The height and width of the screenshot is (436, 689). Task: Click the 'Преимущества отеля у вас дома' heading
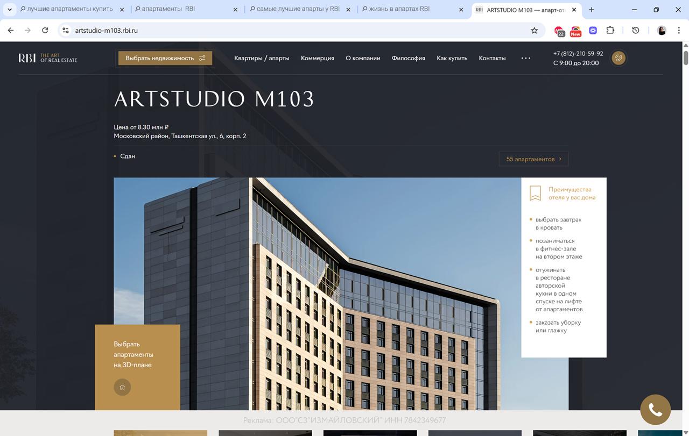pyautogui.click(x=572, y=194)
